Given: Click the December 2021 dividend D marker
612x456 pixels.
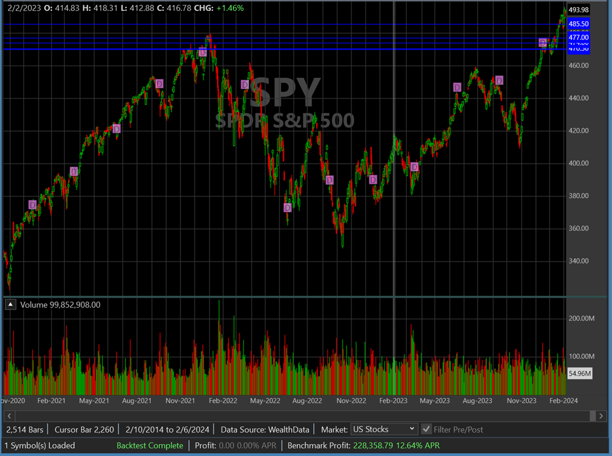Looking at the screenshot, I should point(202,52).
